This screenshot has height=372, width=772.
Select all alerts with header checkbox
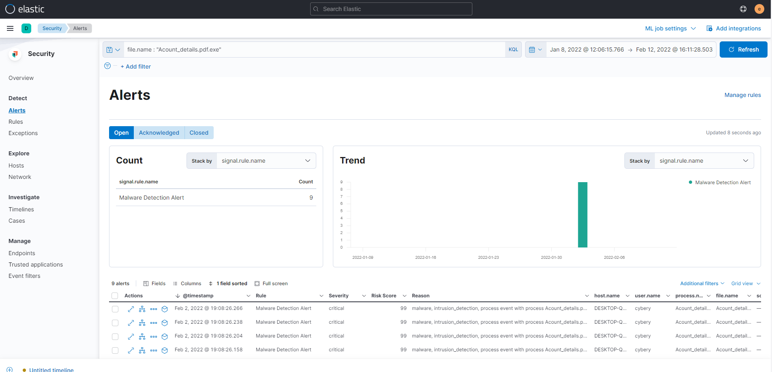click(x=115, y=296)
